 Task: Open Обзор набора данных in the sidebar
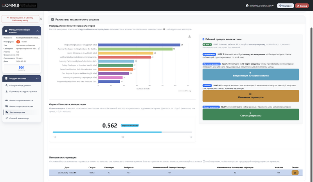point(20,85)
